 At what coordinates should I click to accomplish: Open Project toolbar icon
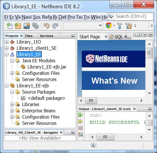click(27, 26)
